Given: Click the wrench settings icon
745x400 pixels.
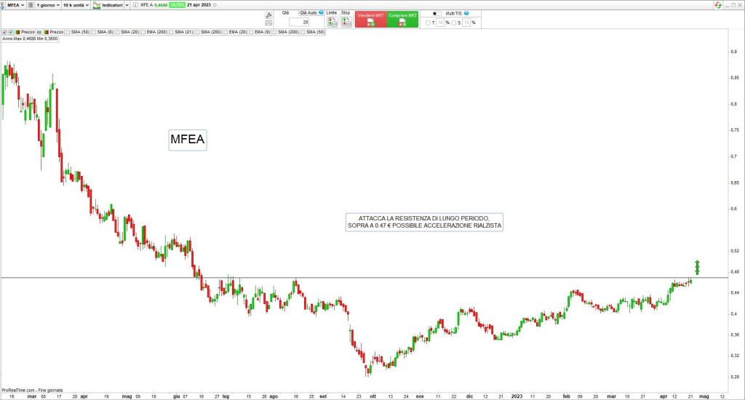Looking at the screenshot, I should 268,14.
